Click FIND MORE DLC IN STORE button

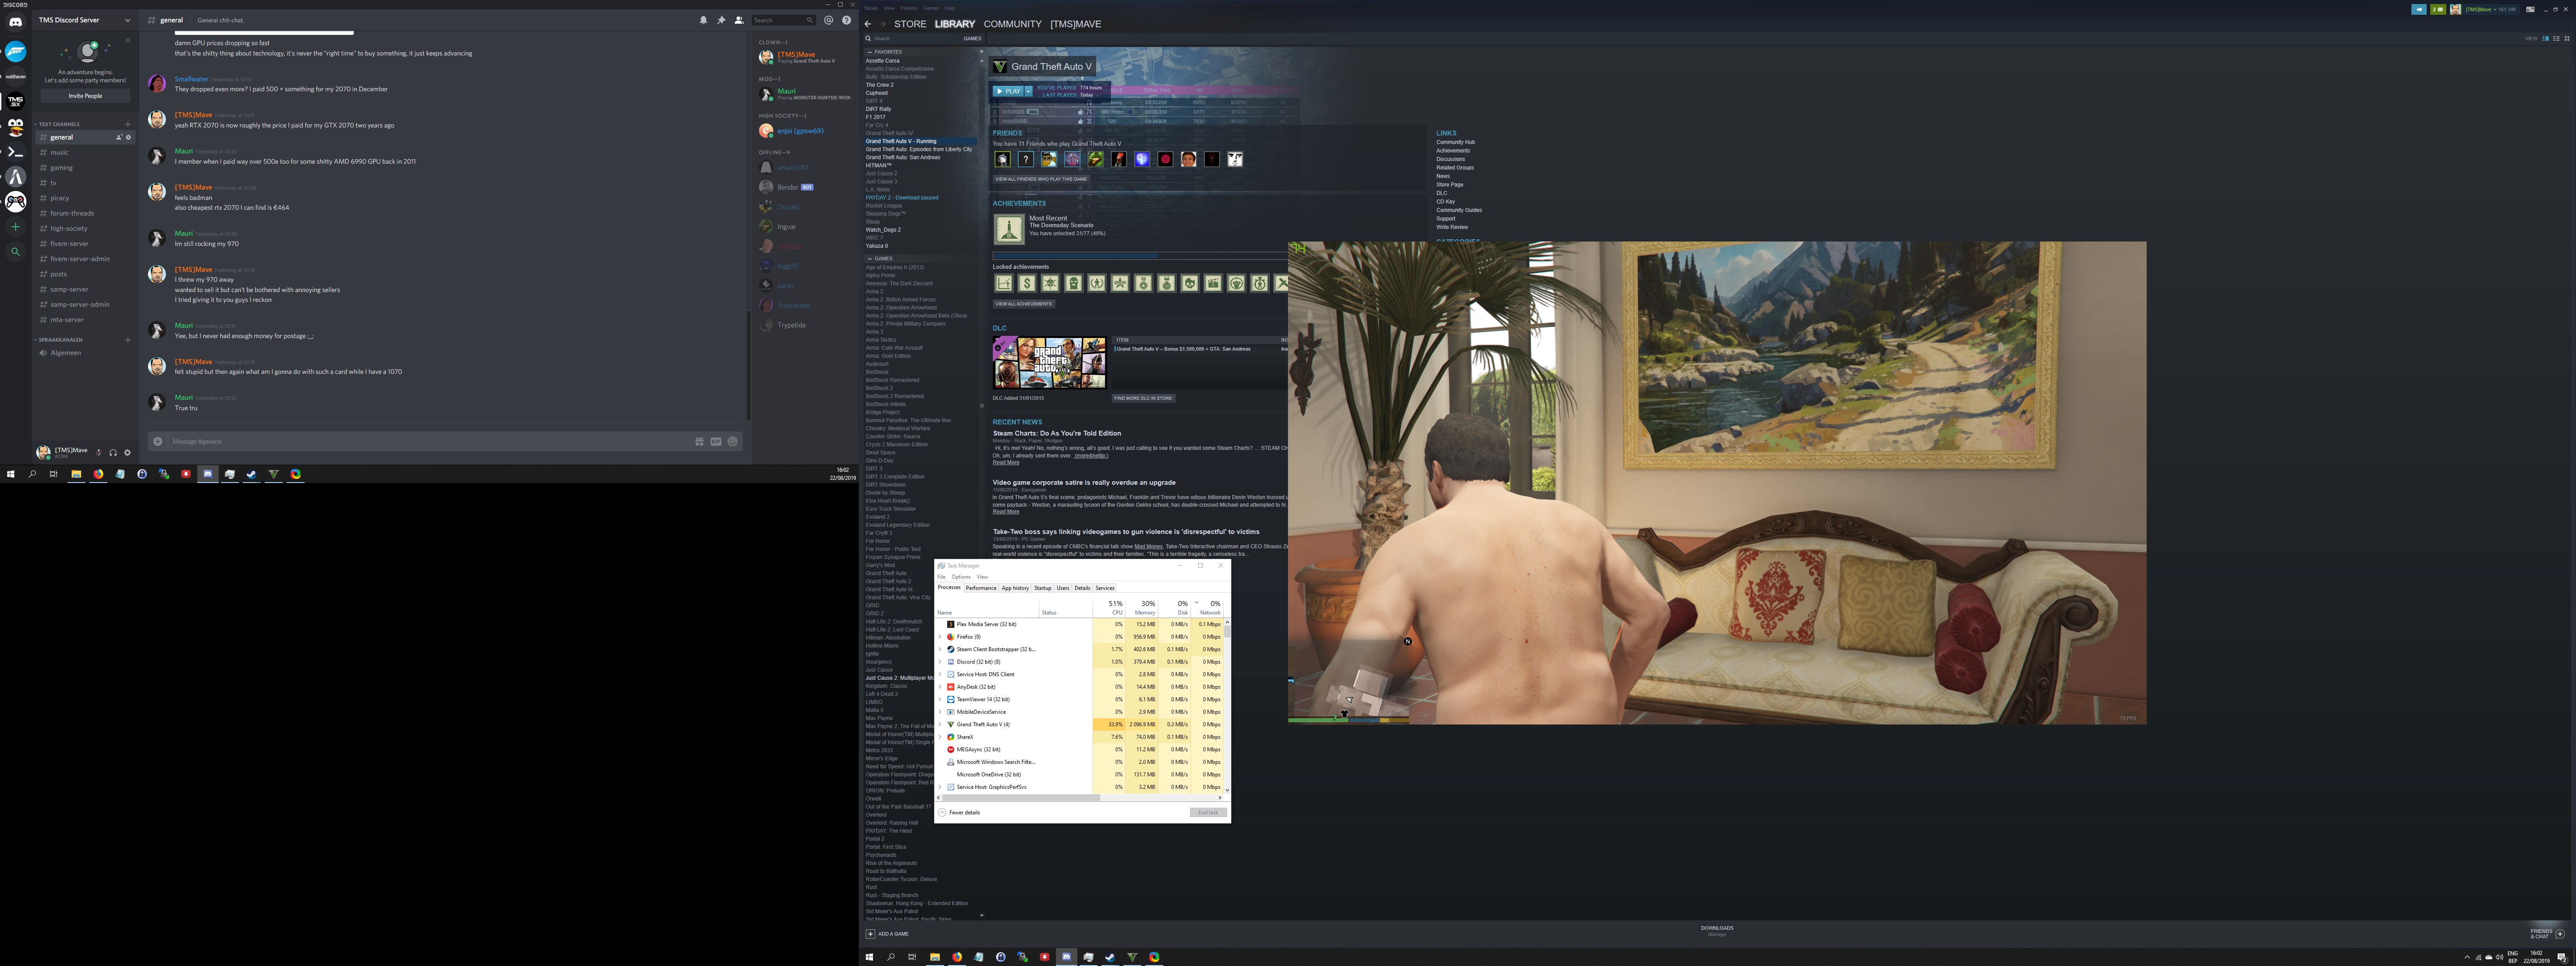(x=1143, y=398)
